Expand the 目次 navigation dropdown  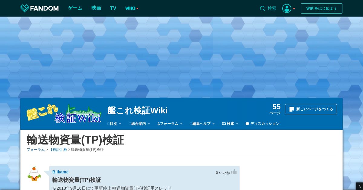(x=114, y=124)
